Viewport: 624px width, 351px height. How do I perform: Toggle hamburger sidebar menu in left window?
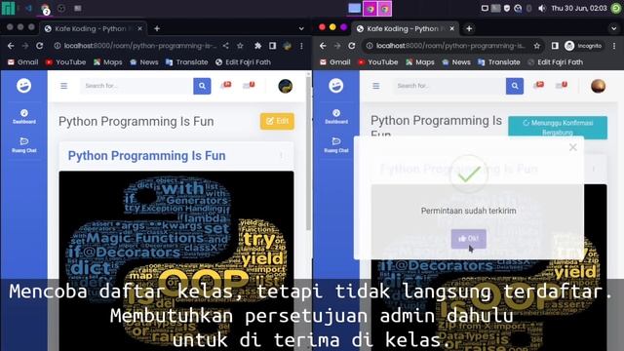coord(63,86)
